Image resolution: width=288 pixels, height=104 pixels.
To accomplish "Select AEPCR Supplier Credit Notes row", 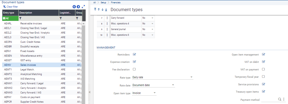I will tap(42, 102).
